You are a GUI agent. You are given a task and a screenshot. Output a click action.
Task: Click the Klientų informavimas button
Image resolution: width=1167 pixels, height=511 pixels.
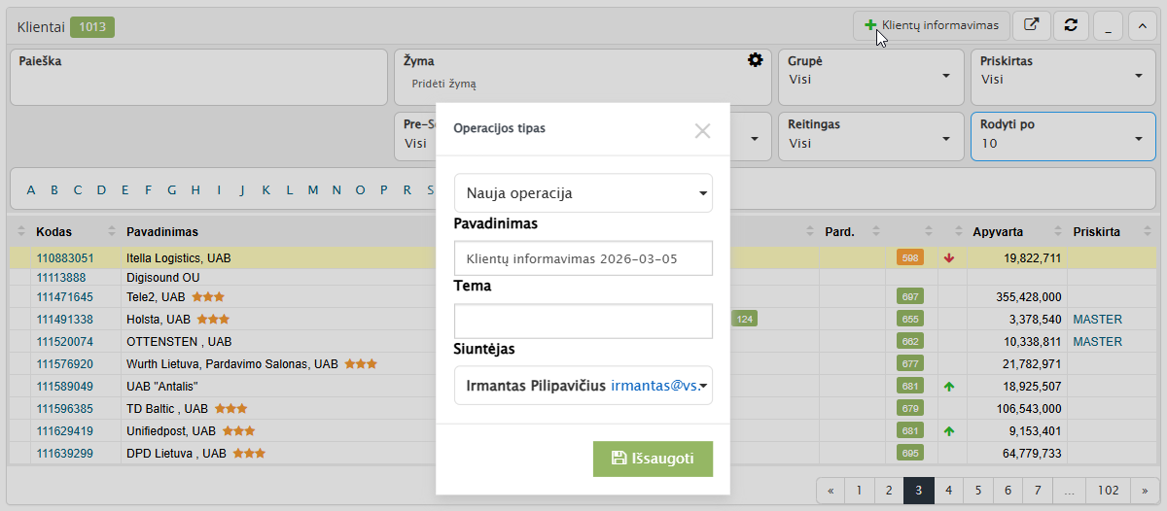(930, 25)
